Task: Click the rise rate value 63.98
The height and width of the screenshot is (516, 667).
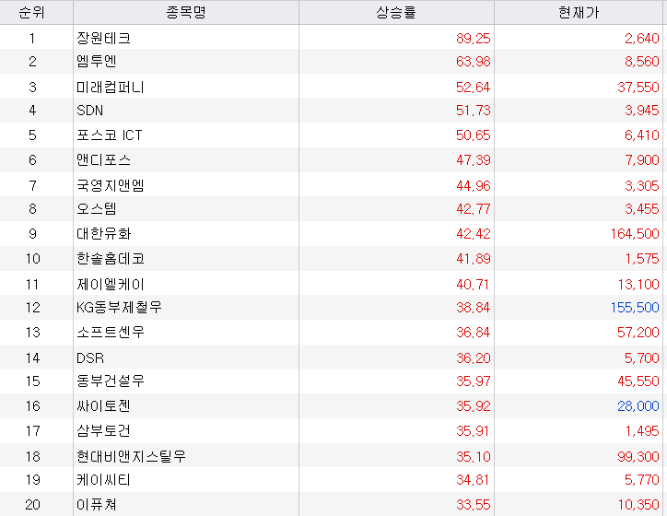Action: coord(473,61)
